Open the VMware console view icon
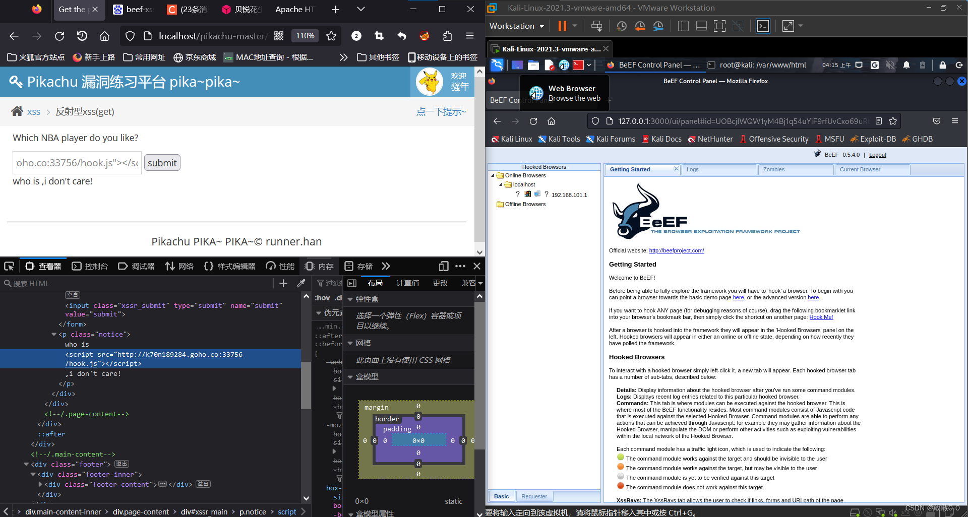The width and height of the screenshot is (968, 517). 763,26
